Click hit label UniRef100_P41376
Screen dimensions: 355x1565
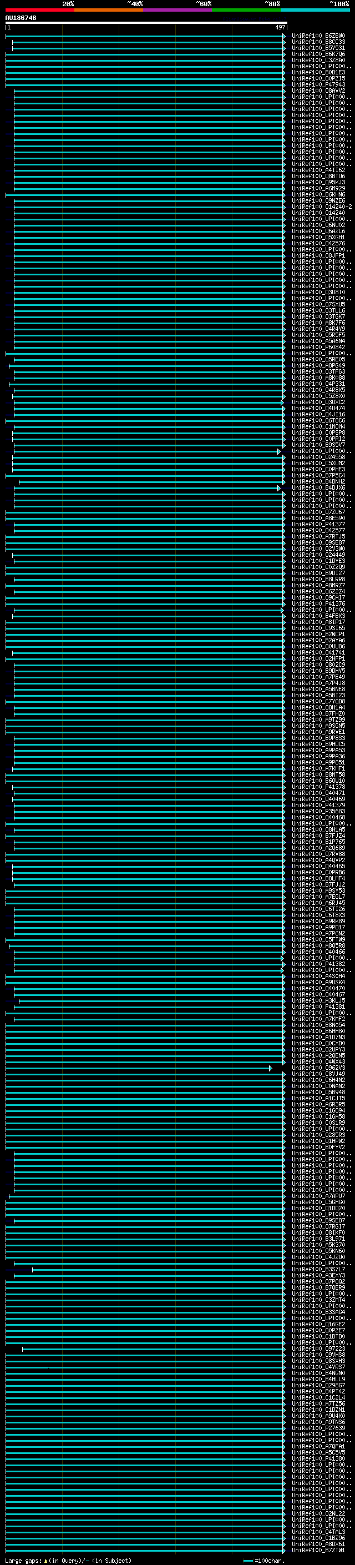(318, 603)
